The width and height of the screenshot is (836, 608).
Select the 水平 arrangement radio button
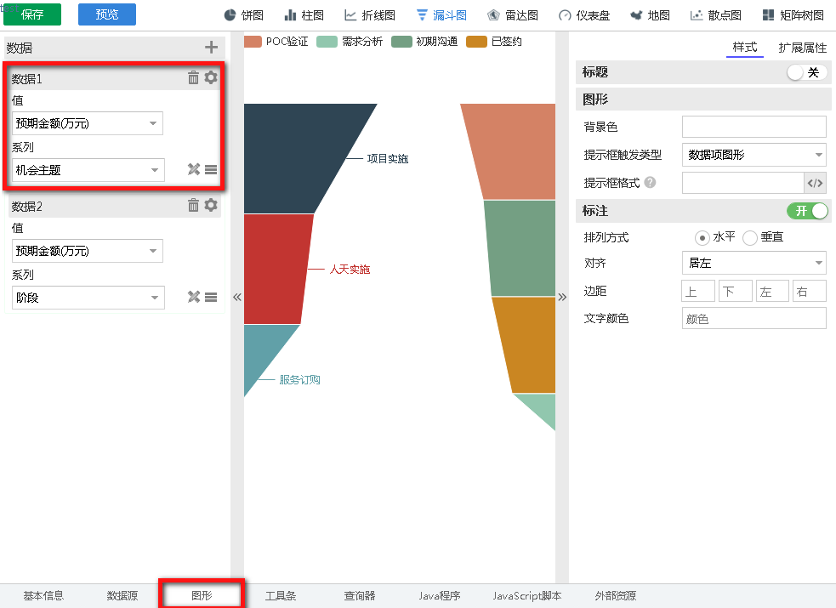tap(702, 237)
